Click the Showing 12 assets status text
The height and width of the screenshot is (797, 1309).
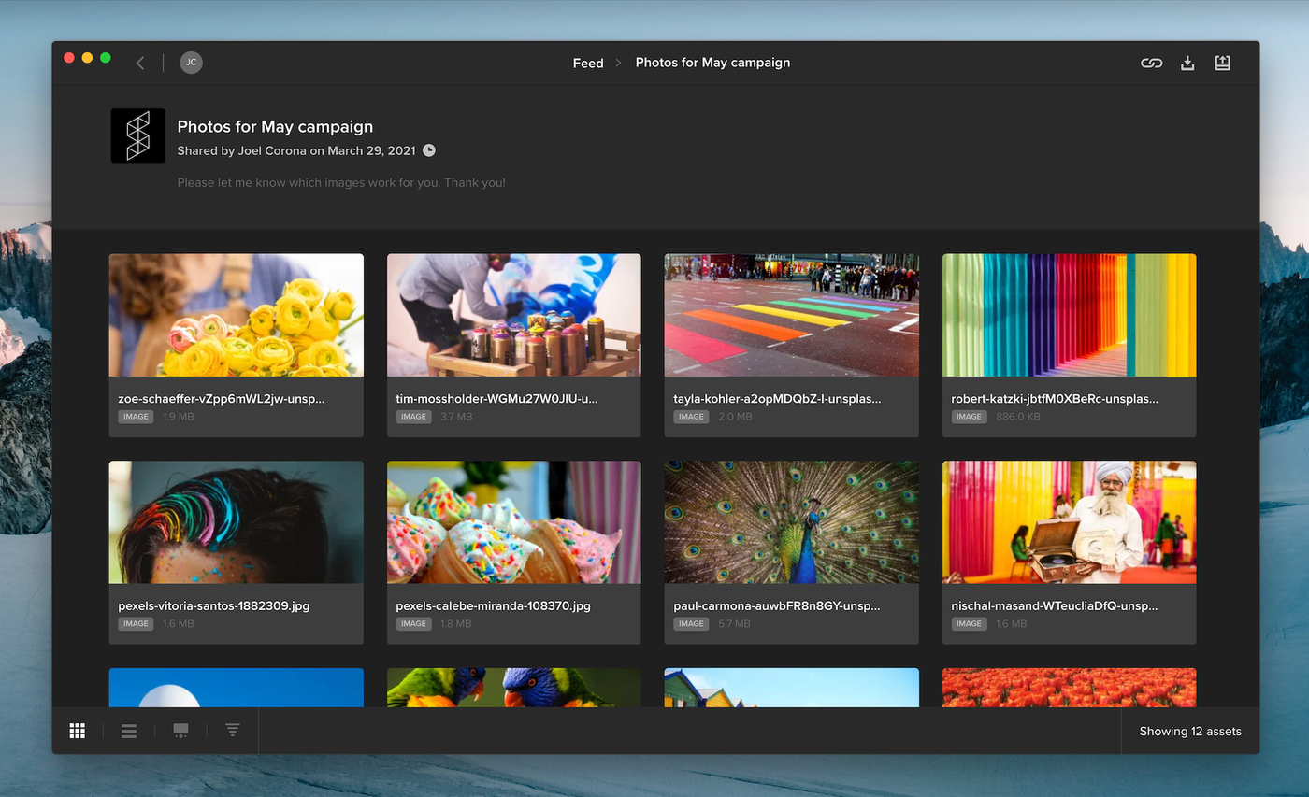(1190, 732)
